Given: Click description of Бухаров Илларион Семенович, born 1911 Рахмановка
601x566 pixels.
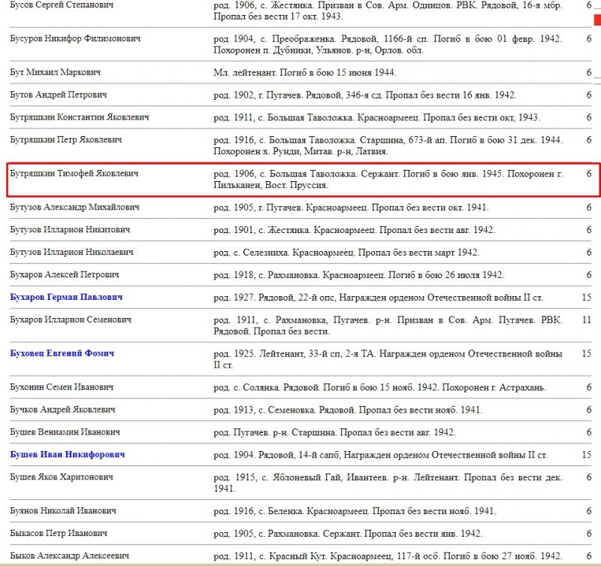Looking at the screenshot, I should point(388,325).
